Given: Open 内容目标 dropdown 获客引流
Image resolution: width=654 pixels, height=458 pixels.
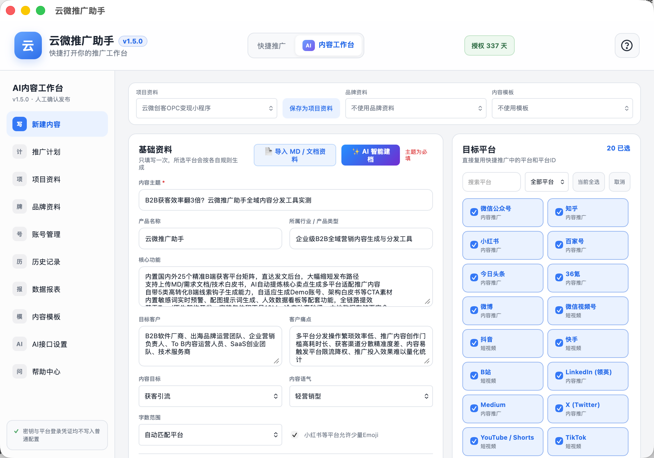Looking at the screenshot, I should [x=210, y=396].
